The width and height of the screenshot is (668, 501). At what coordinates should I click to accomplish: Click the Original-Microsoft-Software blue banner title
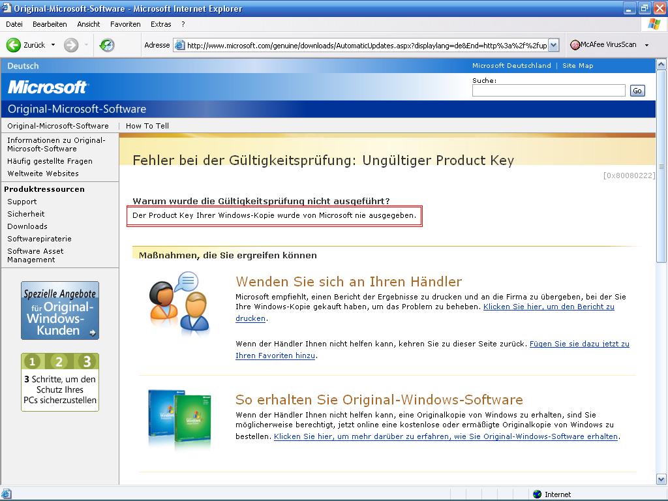(77, 109)
